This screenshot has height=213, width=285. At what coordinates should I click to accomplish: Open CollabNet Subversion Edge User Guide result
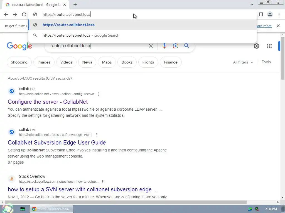57,143
